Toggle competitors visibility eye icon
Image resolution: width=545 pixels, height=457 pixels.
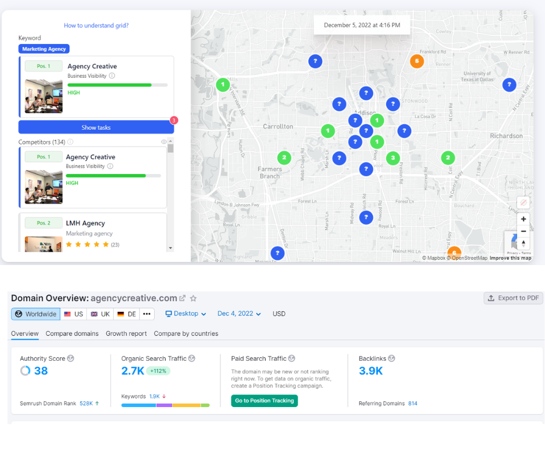(x=163, y=142)
